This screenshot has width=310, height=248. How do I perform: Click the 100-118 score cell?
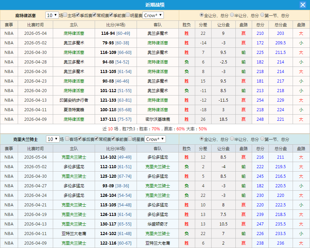point(116,110)
